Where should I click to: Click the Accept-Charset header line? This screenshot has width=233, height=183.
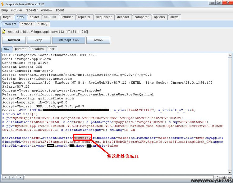click(43, 106)
